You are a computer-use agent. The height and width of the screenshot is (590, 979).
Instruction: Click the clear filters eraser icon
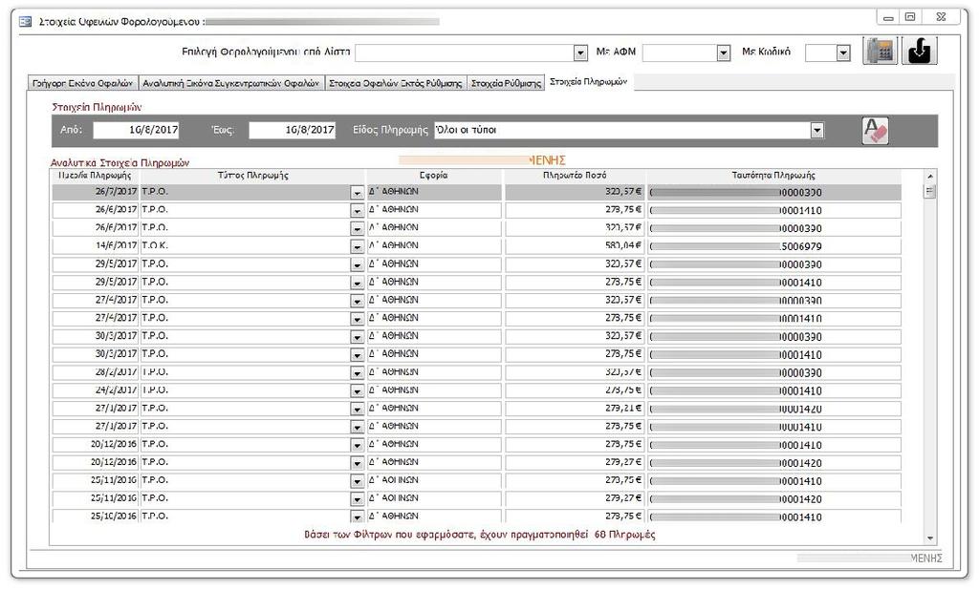tap(875, 131)
